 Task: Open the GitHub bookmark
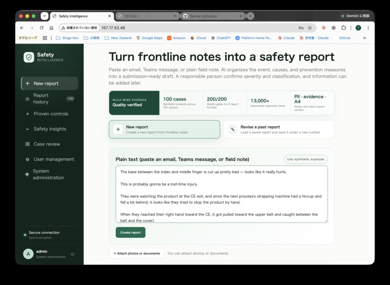click(x=344, y=38)
